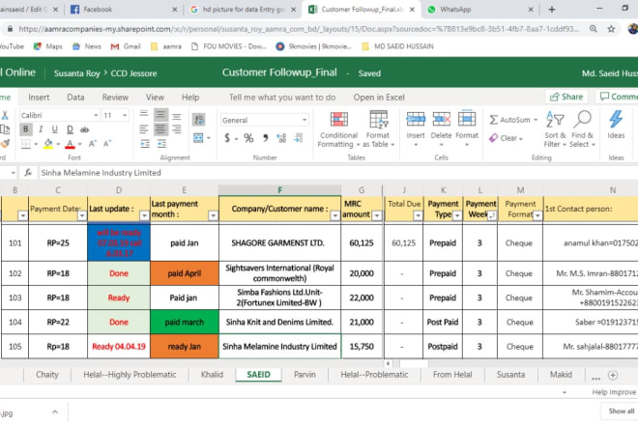Add a new sheet with plus icon
Image resolution: width=638 pixels, height=425 pixels.
[x=613, y=375]
